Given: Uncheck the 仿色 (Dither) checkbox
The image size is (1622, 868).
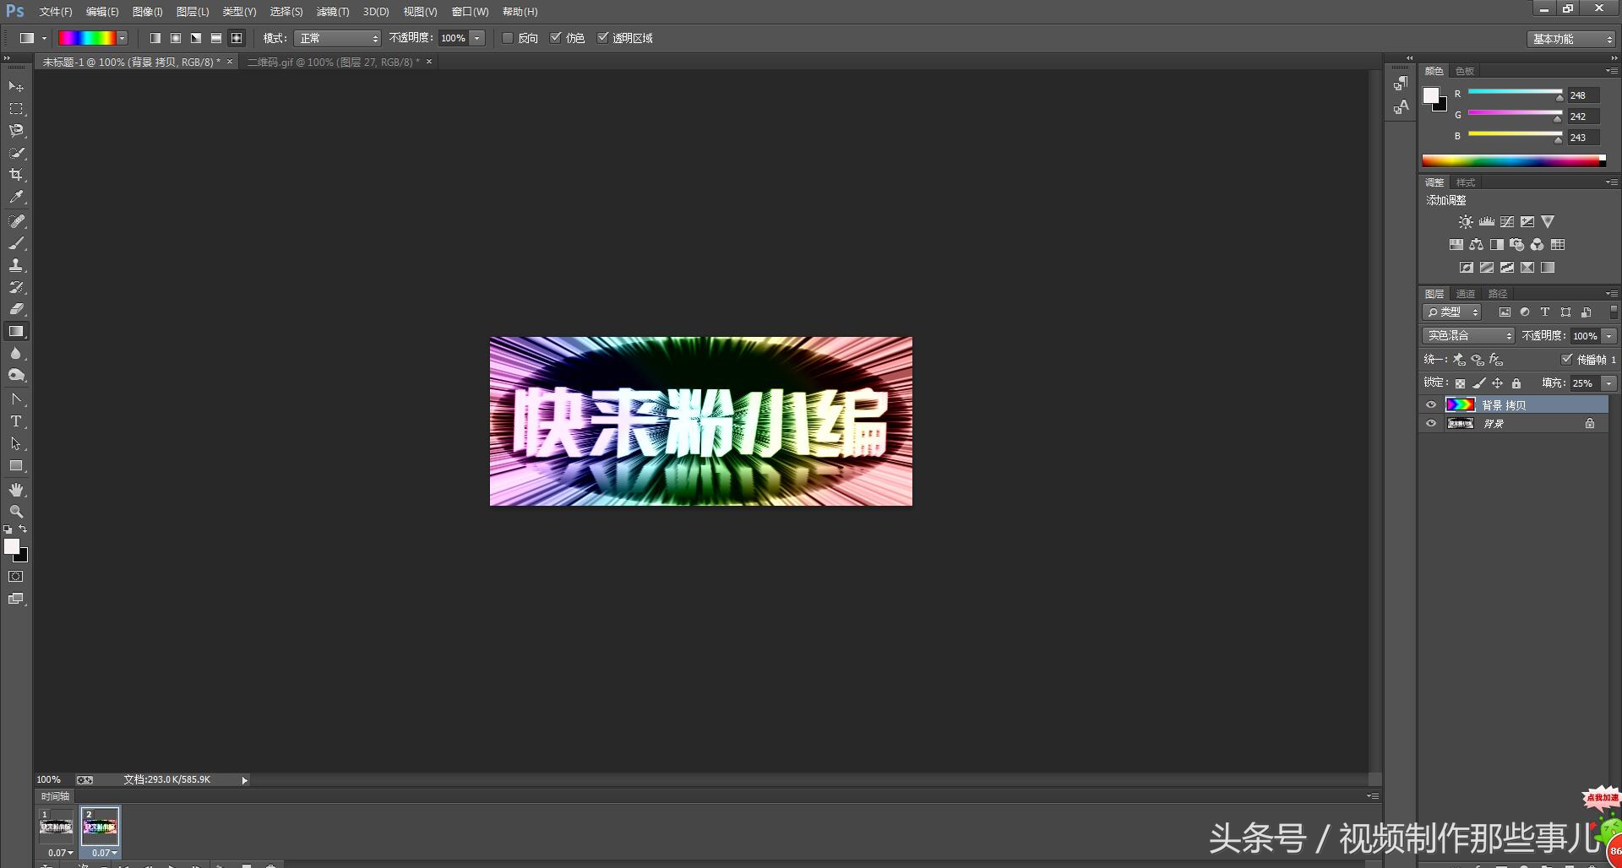Looking at the screenshot, I should (x=556, y=38).
